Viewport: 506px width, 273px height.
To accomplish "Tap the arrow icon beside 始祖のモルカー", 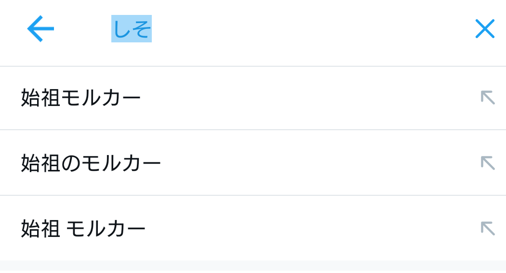I will pyautogui.click(x=488, y=163).
